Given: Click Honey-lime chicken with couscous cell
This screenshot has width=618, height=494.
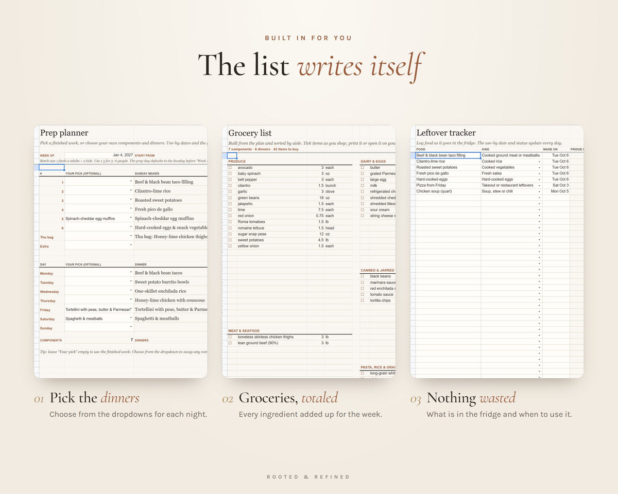Looking at the screenshot, I should 170,301.
